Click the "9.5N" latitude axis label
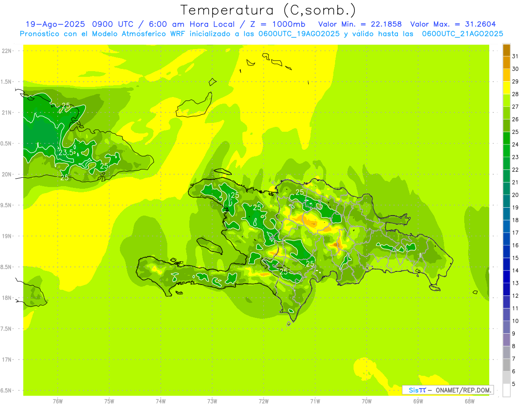 [x=7, y=205]
